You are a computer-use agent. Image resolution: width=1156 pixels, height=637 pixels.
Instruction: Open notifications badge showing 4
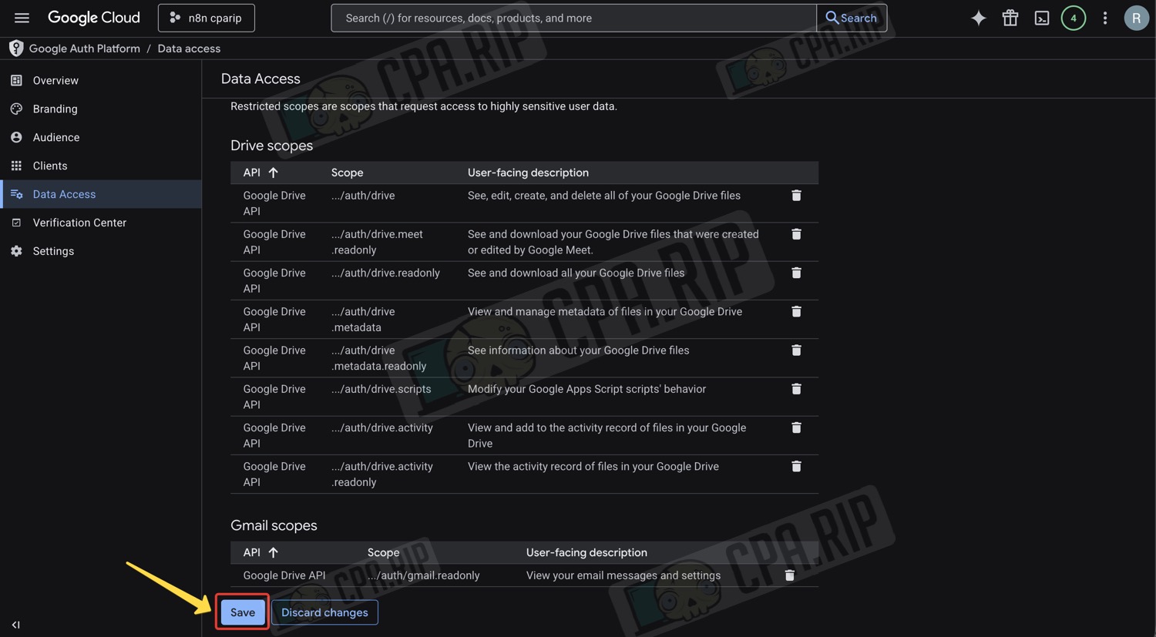click(x=1073, y=18)
